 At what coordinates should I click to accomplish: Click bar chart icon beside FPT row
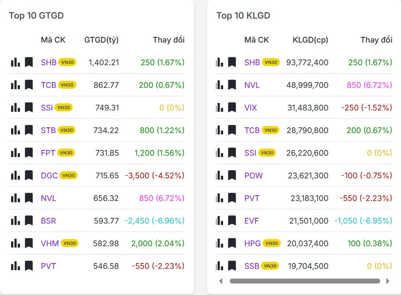pyautogui.click(x=16, y=153)
